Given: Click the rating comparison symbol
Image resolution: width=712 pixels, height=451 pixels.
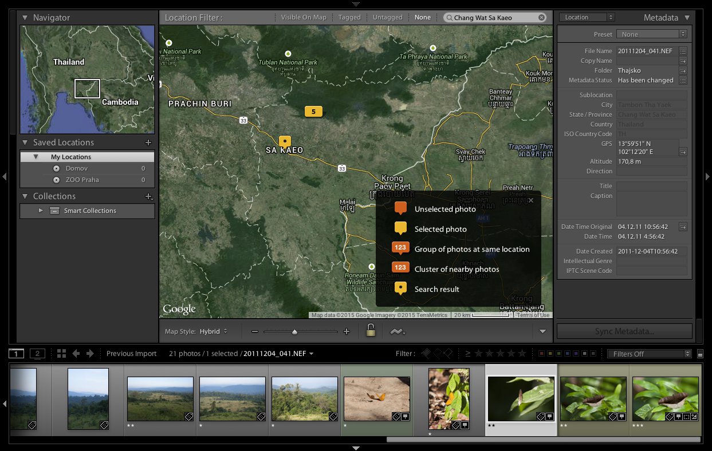Looking at the screenshot, I should (467, 354).
